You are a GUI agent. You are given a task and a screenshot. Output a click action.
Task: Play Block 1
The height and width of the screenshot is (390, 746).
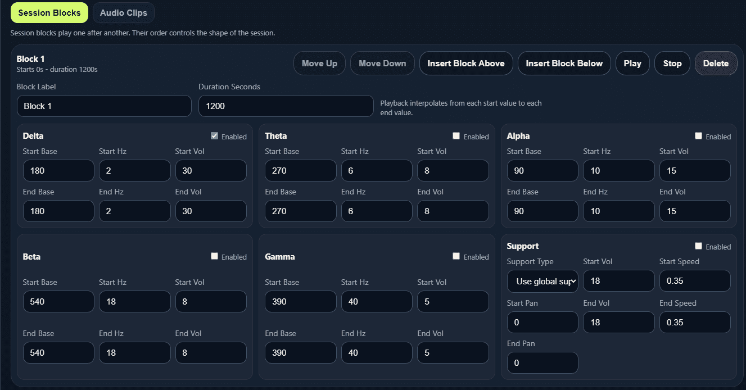tap(632, 64)
